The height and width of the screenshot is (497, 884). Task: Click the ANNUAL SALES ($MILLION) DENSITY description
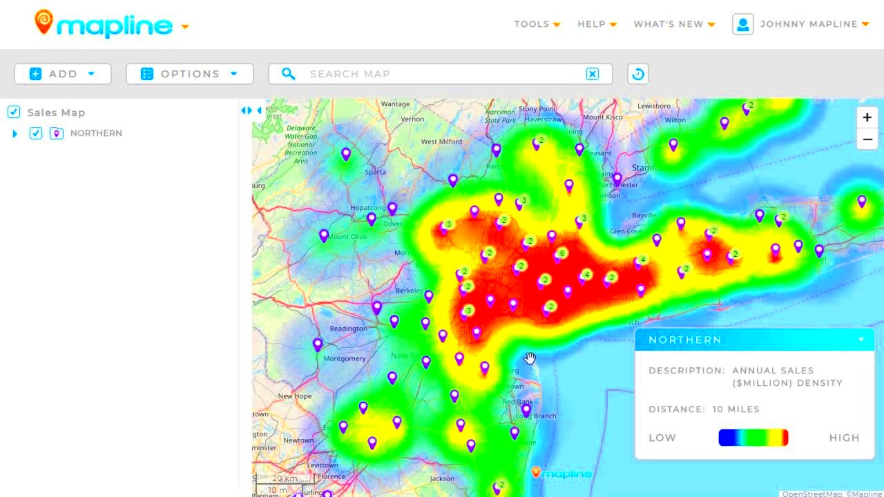point(787,377)
